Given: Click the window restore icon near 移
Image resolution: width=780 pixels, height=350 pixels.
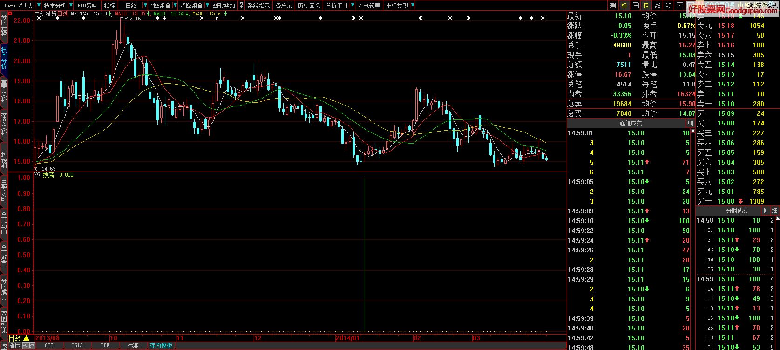Looking at the screenshot, I should coord(680,6).
